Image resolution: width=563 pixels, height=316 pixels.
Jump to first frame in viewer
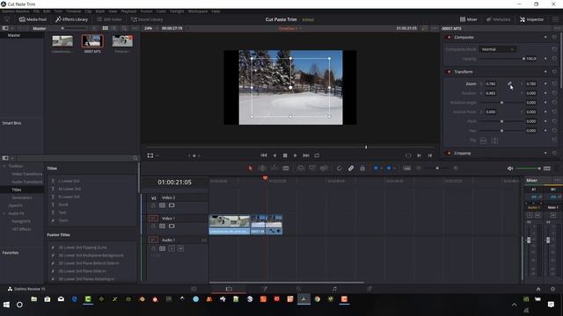[264, 155]
